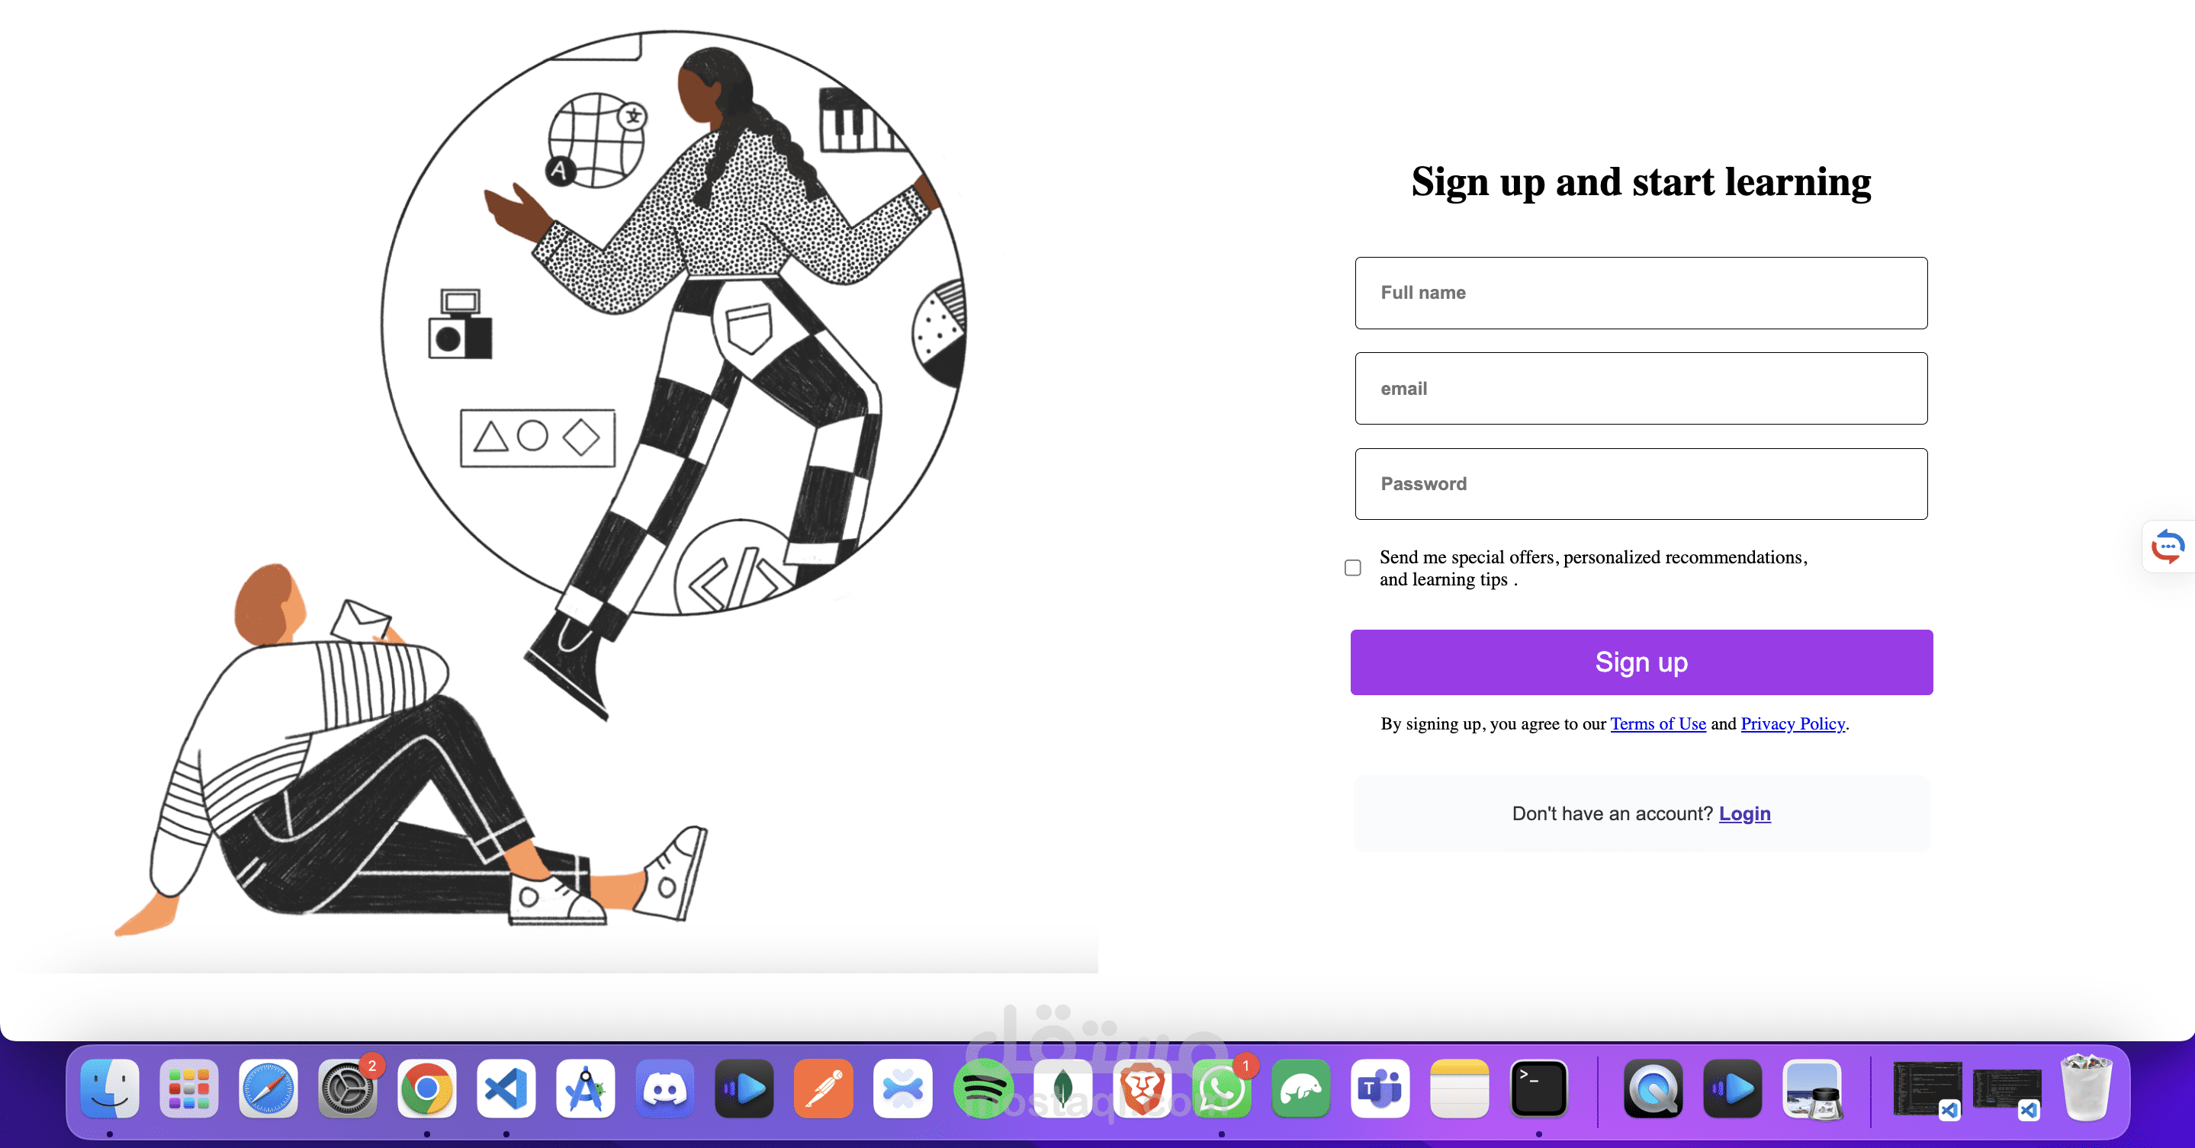Open the Terms of Use link
2195x1148 pixels.
click(1658, 724)
